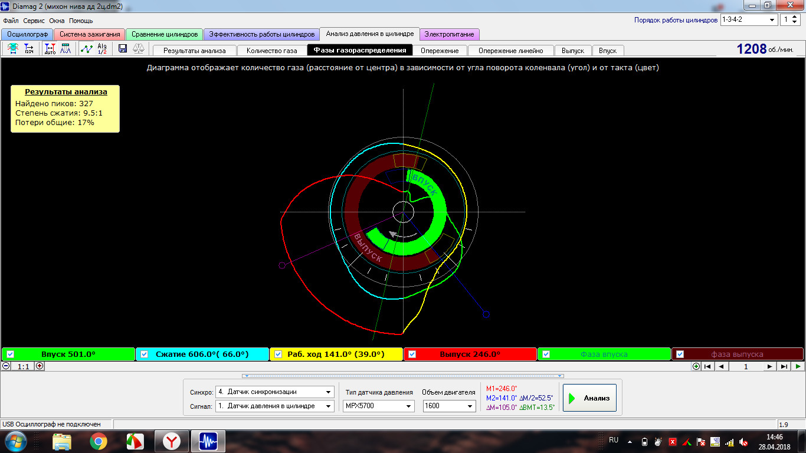This screenshot has width=806, height=453.
Task: Toggle the Выпуск 246.0° checkbox
Action: tap(412, 354)
